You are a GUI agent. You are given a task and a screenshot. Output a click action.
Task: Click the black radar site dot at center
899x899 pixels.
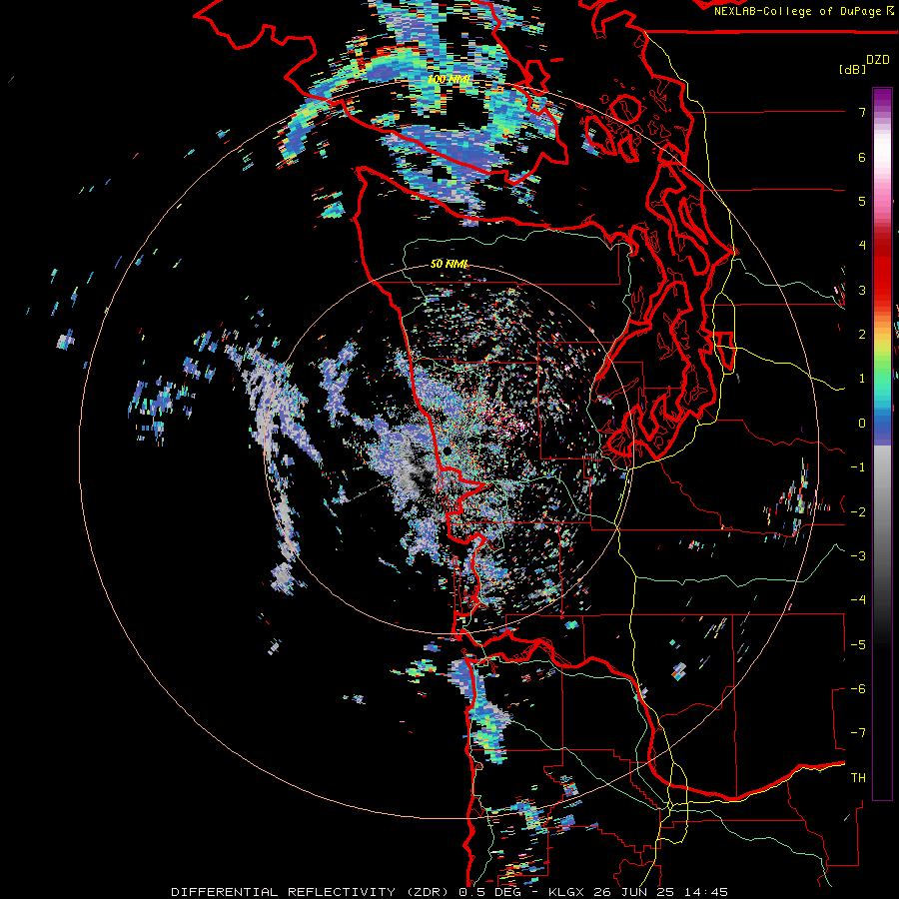(447, 451)
